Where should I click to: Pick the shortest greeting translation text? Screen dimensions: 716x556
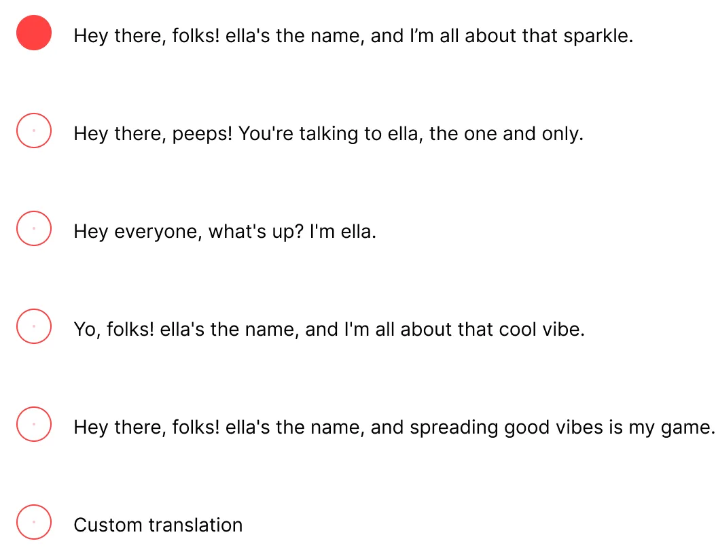224,232
